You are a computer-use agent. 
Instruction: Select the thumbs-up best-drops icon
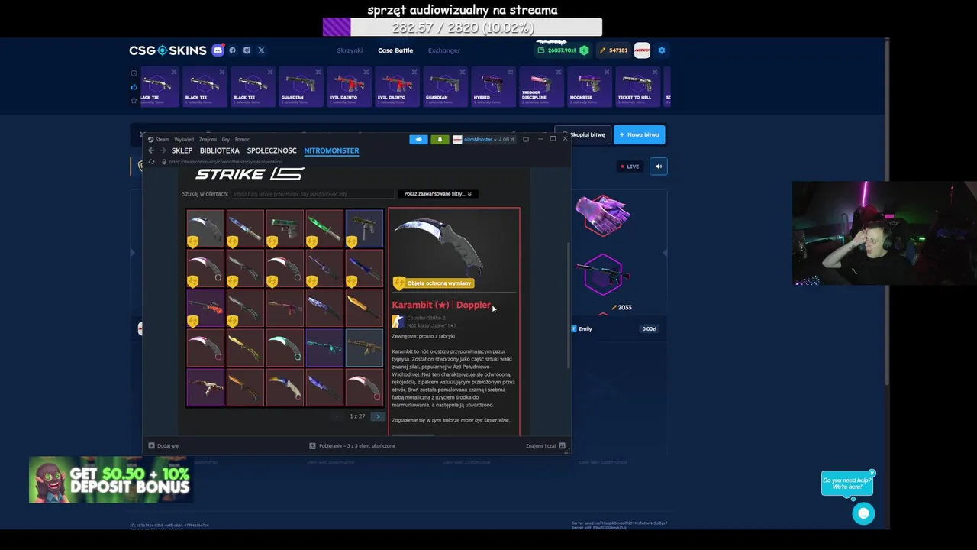pyautogui.click(x=134, y=86)
